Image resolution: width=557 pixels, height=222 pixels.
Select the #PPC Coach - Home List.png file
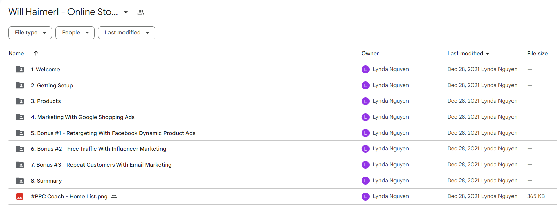tap(69, 197)
